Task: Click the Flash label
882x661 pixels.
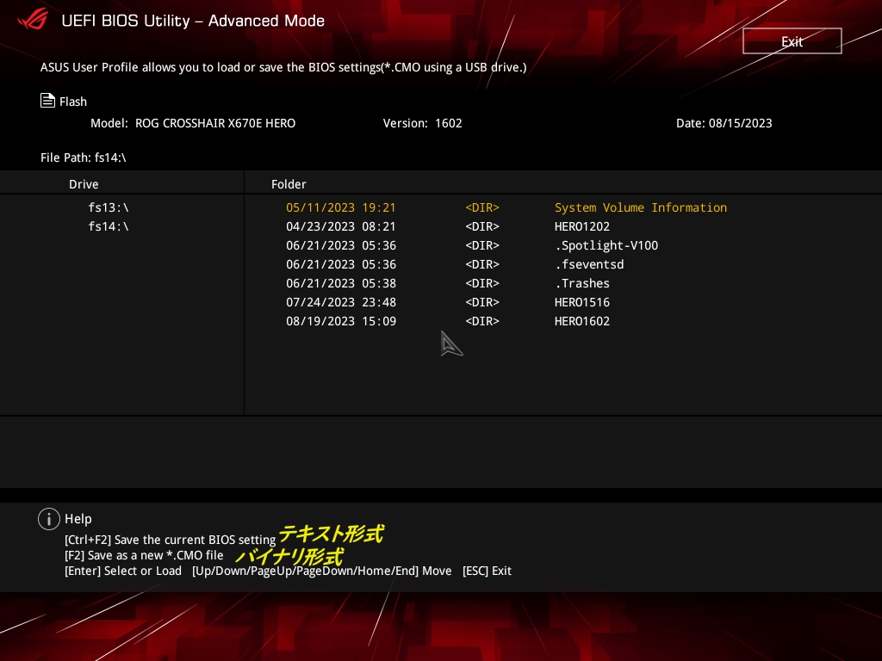Action: [x=73, y=102]
